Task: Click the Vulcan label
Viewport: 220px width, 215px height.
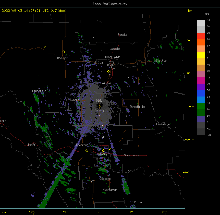Action: click(x=139, y=202)
